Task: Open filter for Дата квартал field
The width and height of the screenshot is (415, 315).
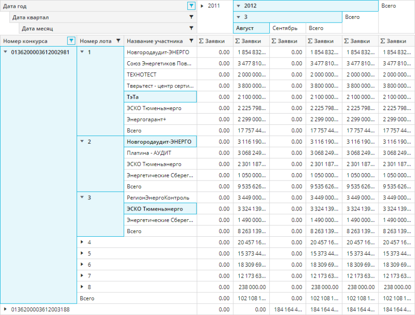Action: [191, 17]
